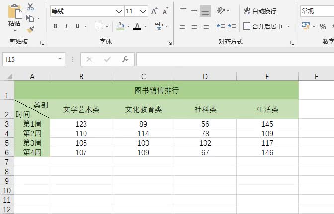The height and width of the screenshot is (214, 334).
Task: Click the increase indent icon
Action: 232,26
